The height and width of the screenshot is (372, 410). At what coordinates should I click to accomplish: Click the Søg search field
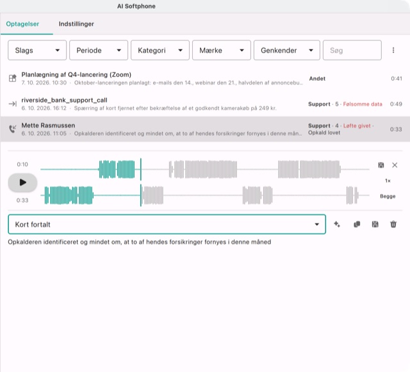[x=352, y=50]
